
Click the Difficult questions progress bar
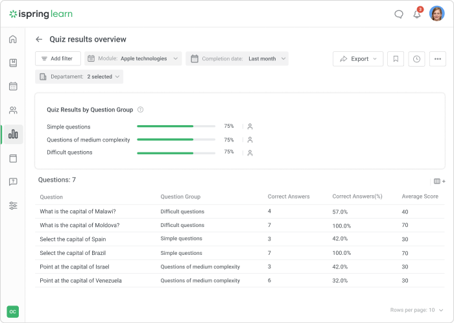176,153
